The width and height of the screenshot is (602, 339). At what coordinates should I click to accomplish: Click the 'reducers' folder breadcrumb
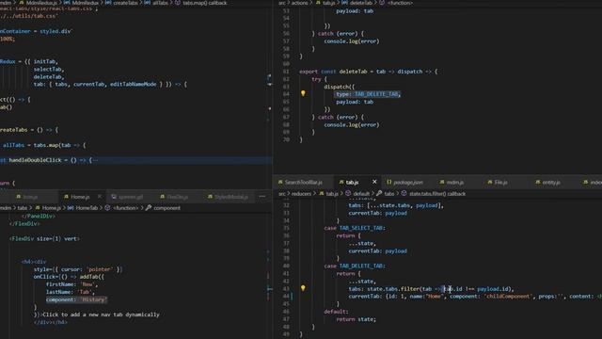point(301,194)
